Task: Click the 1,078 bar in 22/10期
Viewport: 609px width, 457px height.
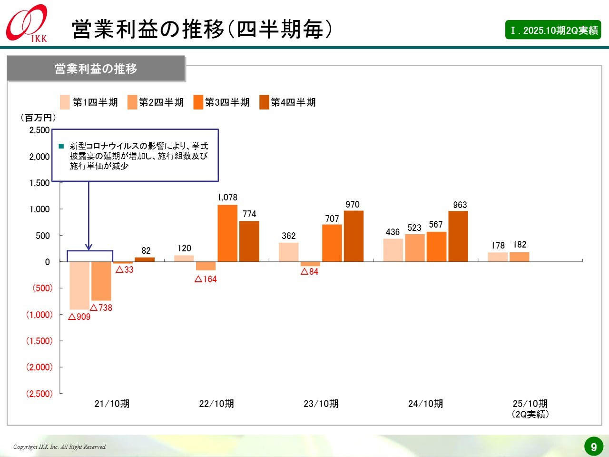Action: 227,233
